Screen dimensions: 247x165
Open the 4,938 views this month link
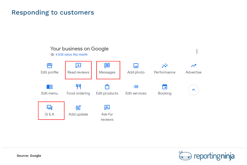[72, 54]
